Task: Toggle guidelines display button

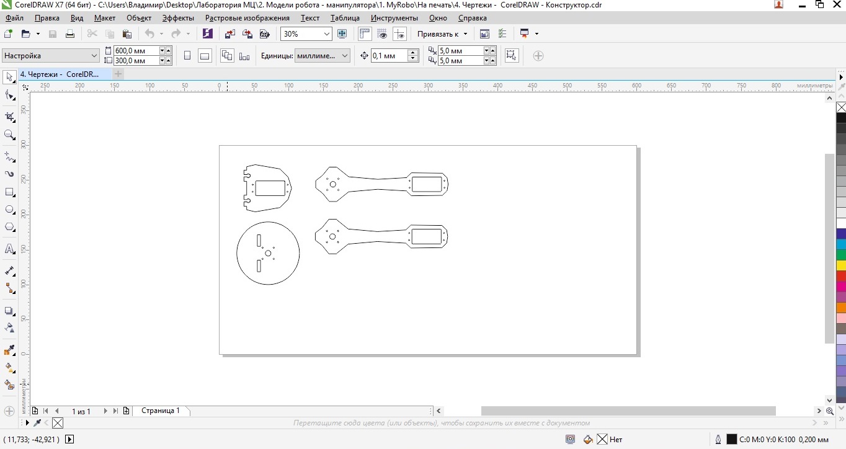Action: [399, 33]
